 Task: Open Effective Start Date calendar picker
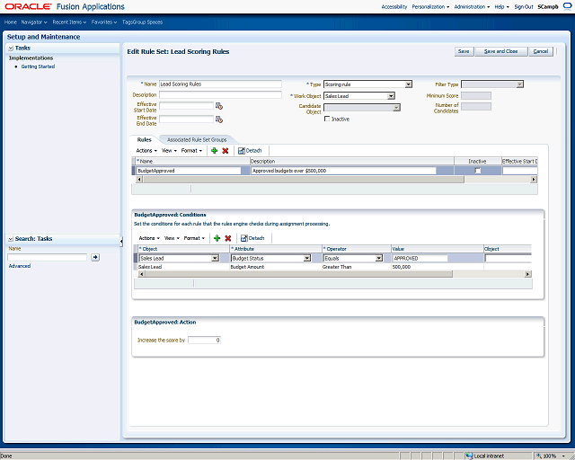pyautogui.click(x=219, y=106)
